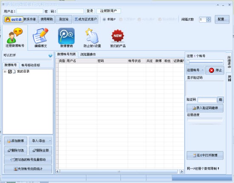Viewport: 234px width, 183px height.
Task: Click the 登录 login button
Action: coord(90,11)
